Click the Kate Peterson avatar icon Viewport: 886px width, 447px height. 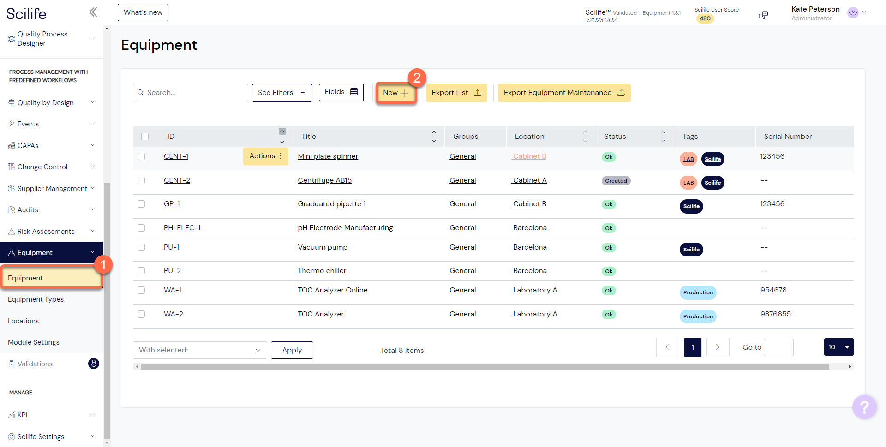pos(853,13)
